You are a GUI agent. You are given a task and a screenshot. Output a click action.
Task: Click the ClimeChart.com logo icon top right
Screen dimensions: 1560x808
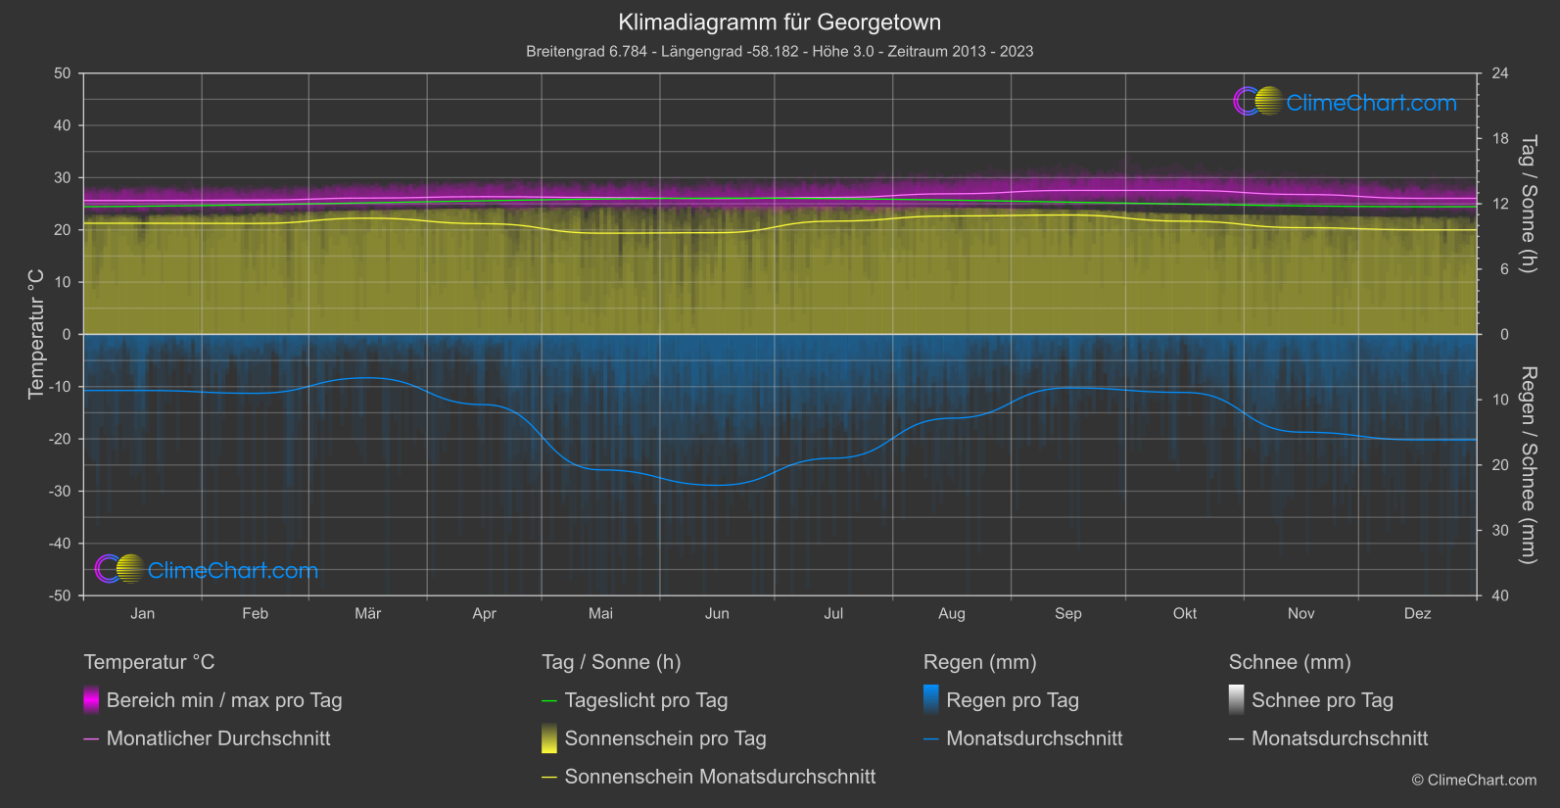tap(1258, 101)
